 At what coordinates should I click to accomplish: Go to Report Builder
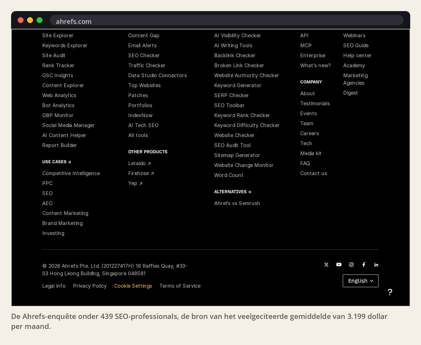coord(60,145)
